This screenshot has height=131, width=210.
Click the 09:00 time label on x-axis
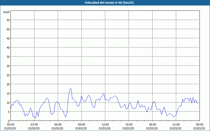81,125
